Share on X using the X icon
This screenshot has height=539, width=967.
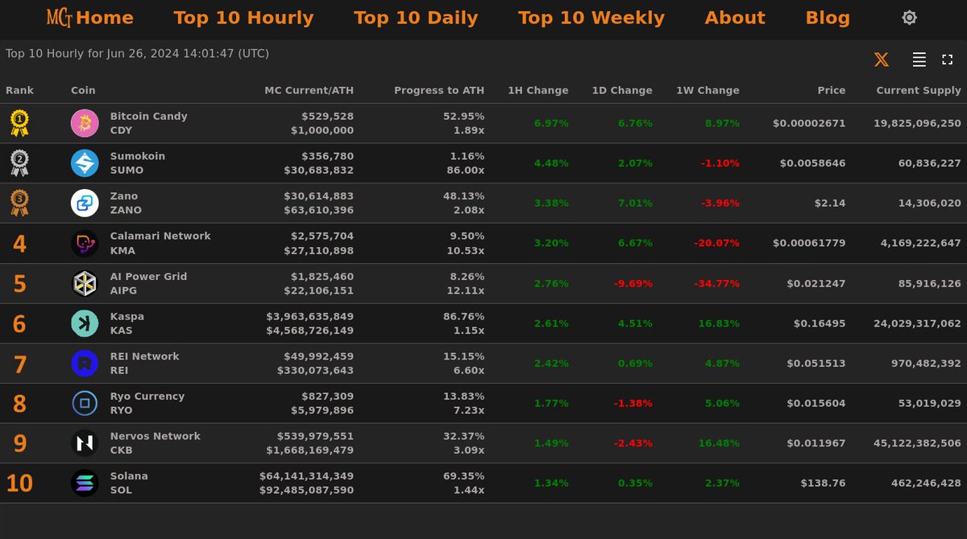click(882, 60)
